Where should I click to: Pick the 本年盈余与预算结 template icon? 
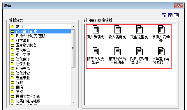(161, 51)
